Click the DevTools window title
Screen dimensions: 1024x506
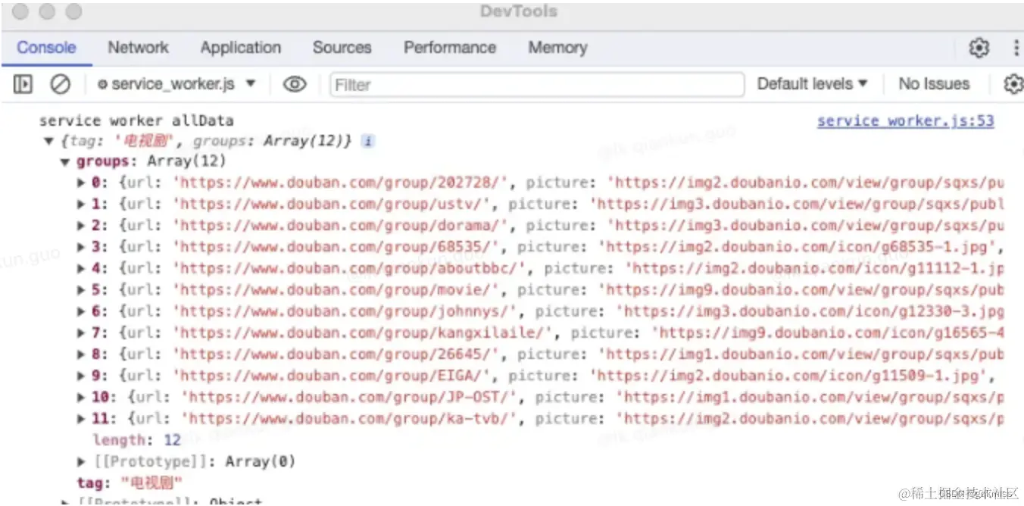(518, 11)
